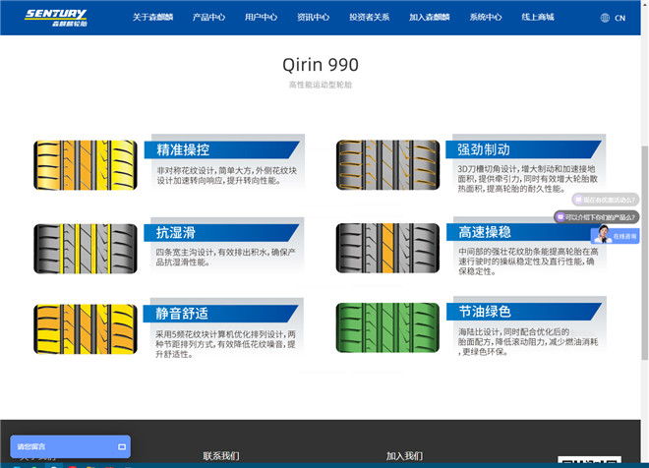The width and height of the screenshot is (649, 468).
Task: Go to 线上商城 online store
Action: pyautogui.click(x=538, y=18)
